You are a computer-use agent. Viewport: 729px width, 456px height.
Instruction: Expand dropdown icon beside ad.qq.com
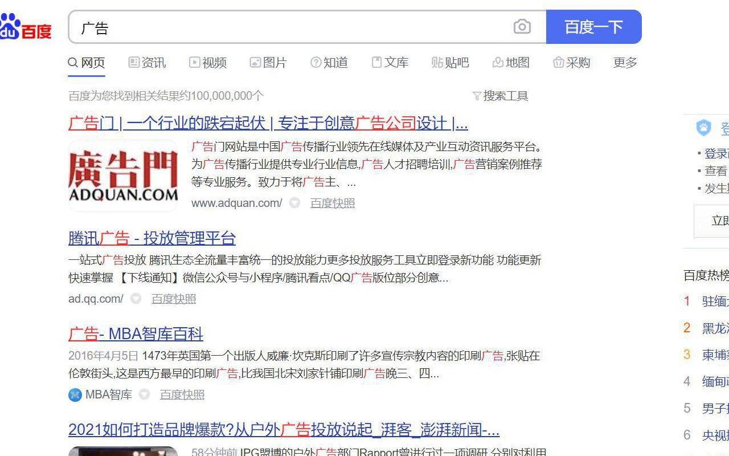point(136,299)
